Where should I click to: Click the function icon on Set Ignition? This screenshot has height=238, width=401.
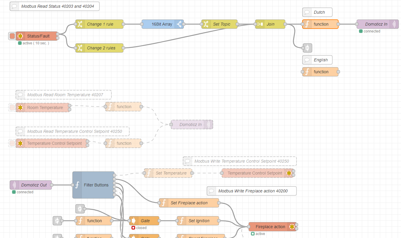pyautogui.click(x=182, y=221)
